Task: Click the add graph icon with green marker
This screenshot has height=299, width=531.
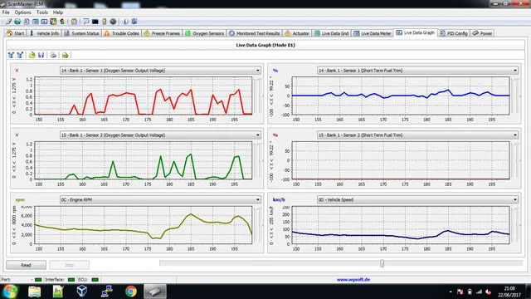Action: point(11,55)
